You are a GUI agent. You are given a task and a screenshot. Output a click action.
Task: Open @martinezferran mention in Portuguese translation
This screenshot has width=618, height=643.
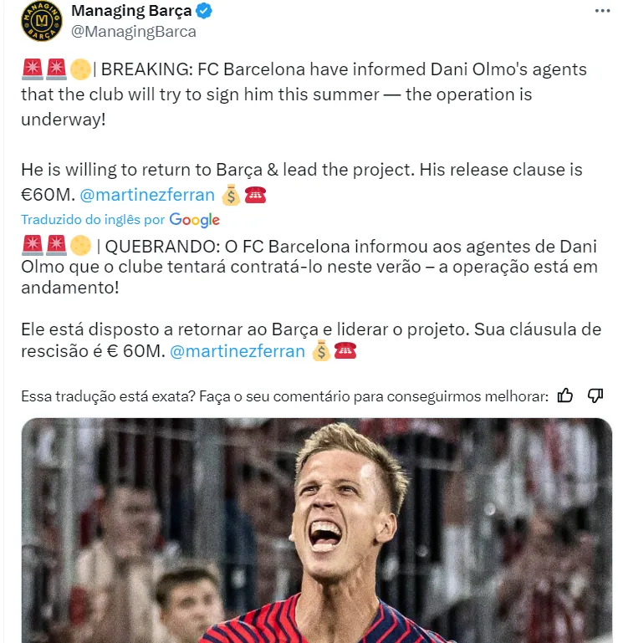(237, 351)
